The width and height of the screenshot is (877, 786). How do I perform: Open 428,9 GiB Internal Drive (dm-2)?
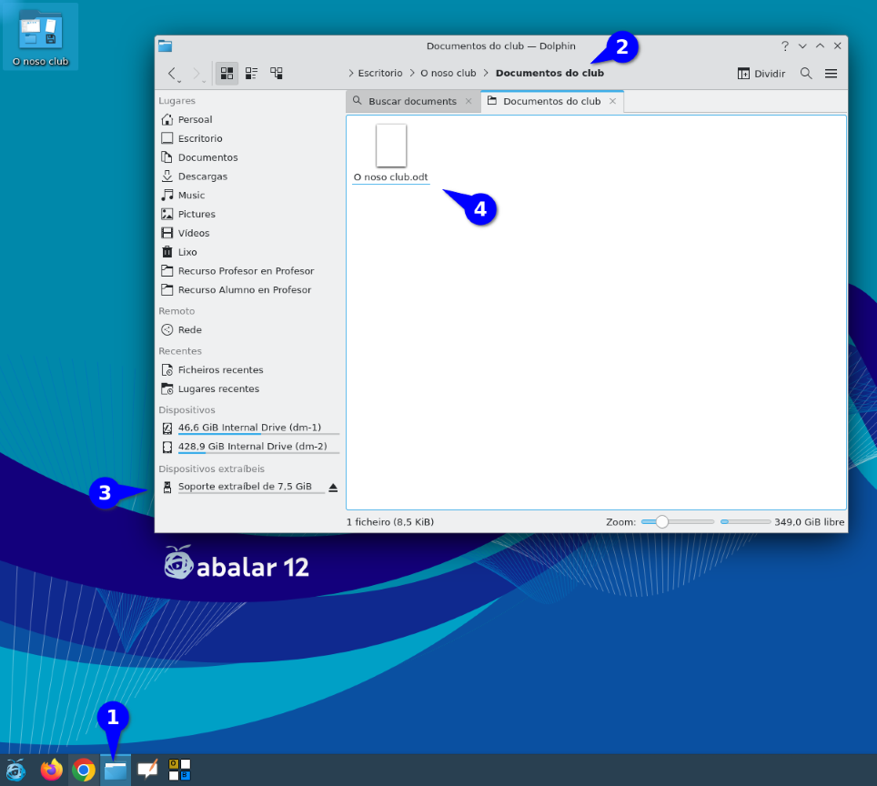pyautogui.click(x=249, y=448)
